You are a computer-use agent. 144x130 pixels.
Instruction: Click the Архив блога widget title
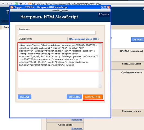click(65, 125)
